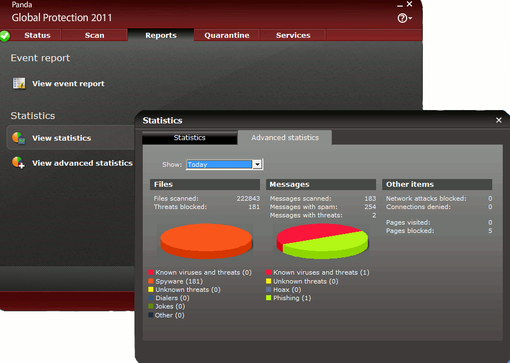The height and width of the screenshot is (363, 510).
Task: Switch to the Status tab
Action: click(37, 35)
